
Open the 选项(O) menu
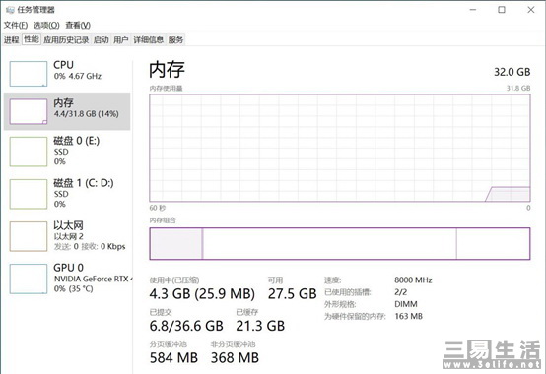(x=46, y=25)
